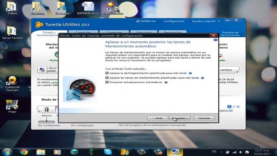
Task: Open the network signal tray icon
Action: (x=234, y=152)
